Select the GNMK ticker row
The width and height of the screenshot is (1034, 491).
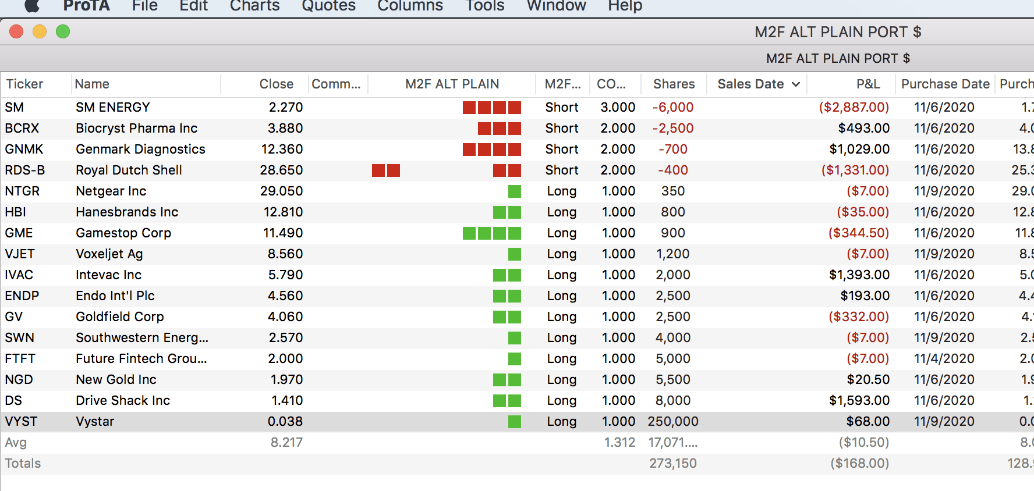24,150
